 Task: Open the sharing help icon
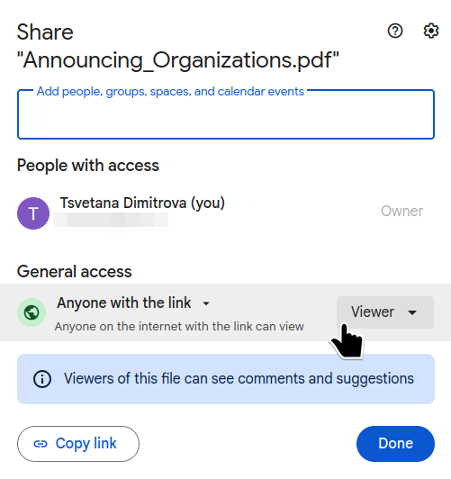click(395, 31)
